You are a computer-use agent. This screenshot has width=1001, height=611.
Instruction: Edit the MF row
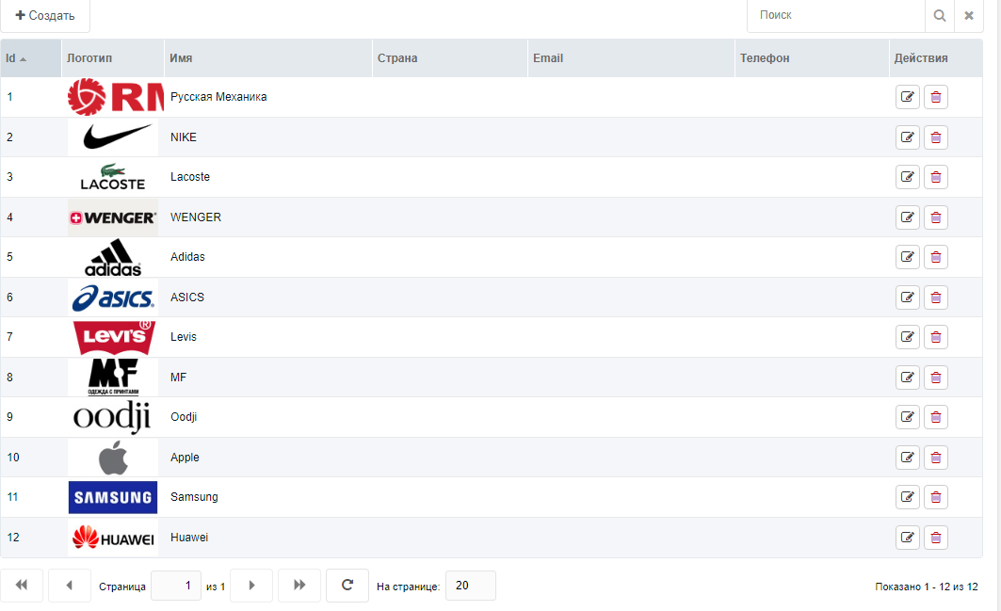click(907, 378)
